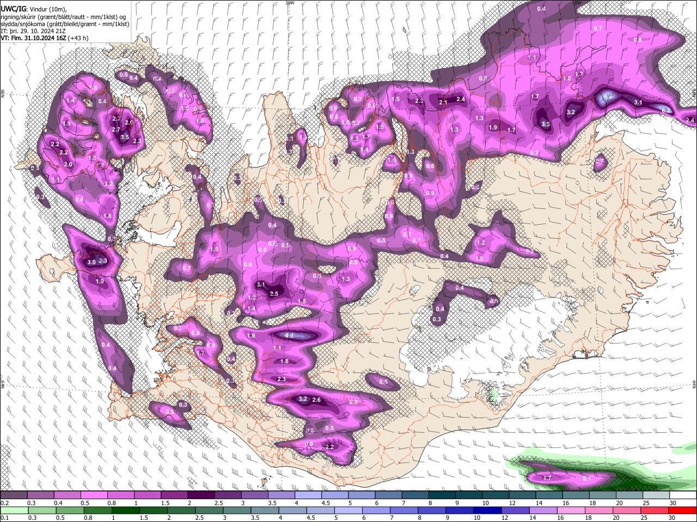This screenshot has width=697, height=522.
Task: Click the '25' label in rain legend
Action: click(x=644, y=518)
